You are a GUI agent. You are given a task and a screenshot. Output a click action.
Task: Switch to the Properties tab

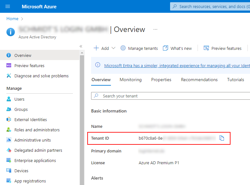[x=161, y=80]
